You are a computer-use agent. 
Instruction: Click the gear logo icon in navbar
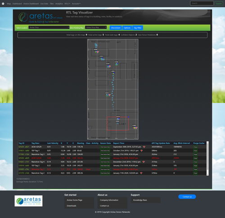coord(3,4)
